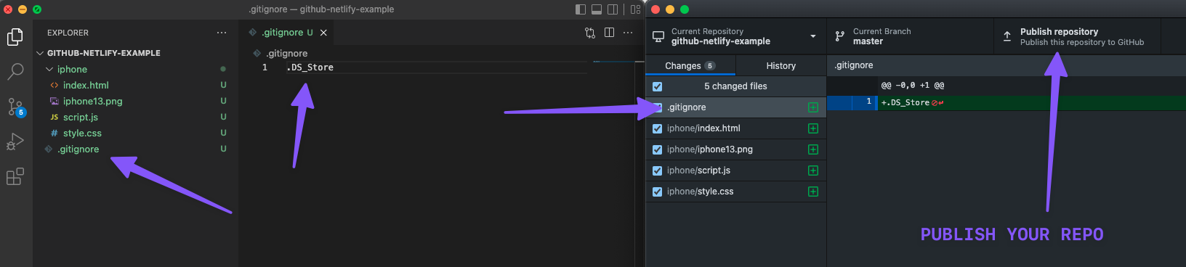Open the Run and Debug view
Viewport: 1186px width, 267px height.
pyautogui.click(x=15, y=141)
